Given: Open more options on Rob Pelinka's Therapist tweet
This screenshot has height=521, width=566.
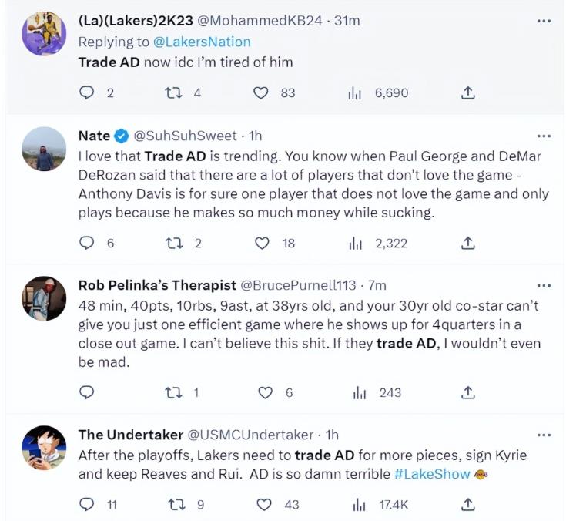Looking at the screenshot, I should [x=544, y=285].
